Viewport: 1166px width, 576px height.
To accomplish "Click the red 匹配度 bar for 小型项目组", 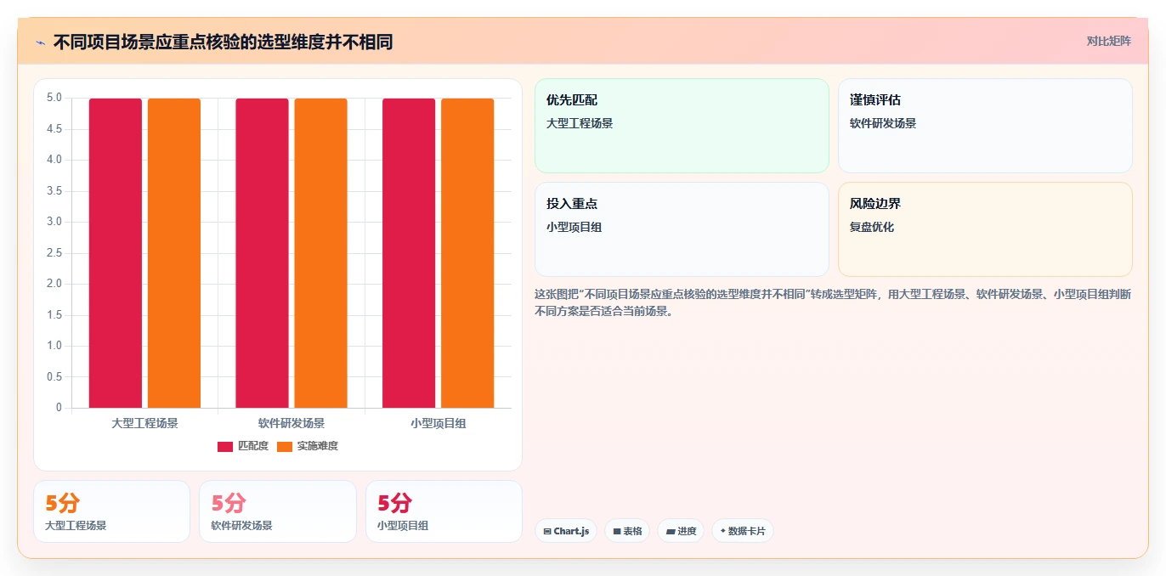I will click(x=409, y=253).
